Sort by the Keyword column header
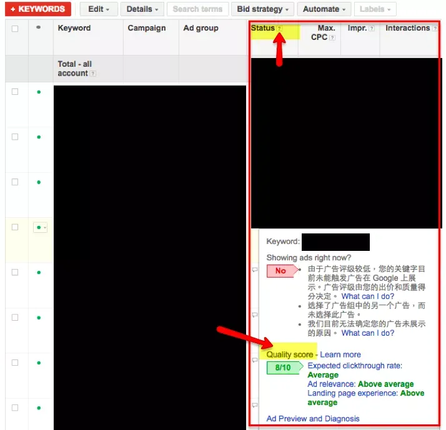Viewport: 446px width, 430px height. 74,28
